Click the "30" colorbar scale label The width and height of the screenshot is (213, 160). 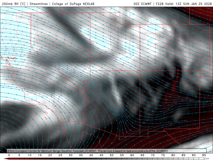[71, 155]
